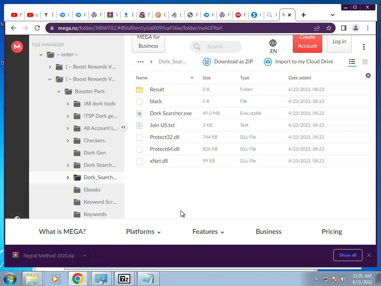The image size is (381, 286).
Task: Select the Dork Gen folder in tree
Action: [95, 153]
